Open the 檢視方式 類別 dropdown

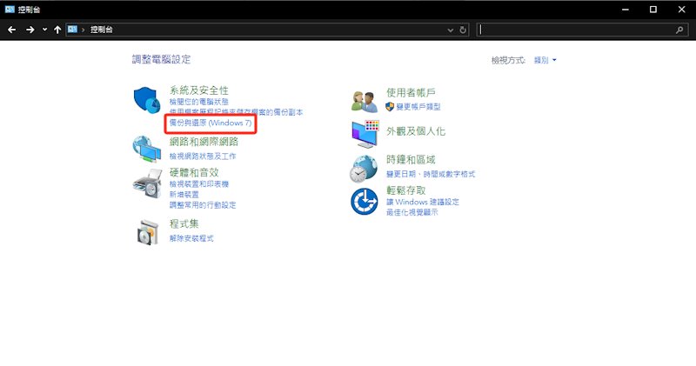545,60
